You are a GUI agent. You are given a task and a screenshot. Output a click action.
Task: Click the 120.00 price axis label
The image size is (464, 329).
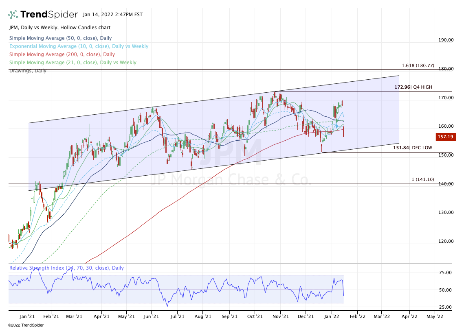click(446, 241)
